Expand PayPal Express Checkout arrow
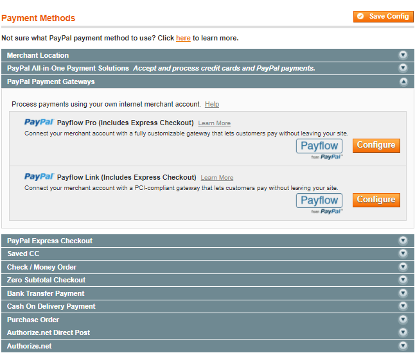The height and width of the screenshot is (353, 415). click(403, 240)
